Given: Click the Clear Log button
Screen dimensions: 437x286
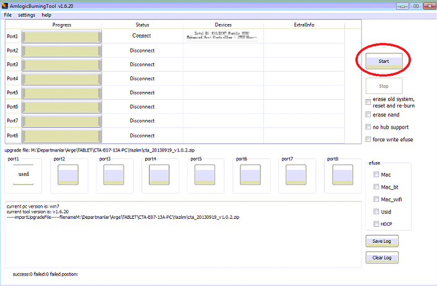Looking at the screenshot, I should coord(382,258).
